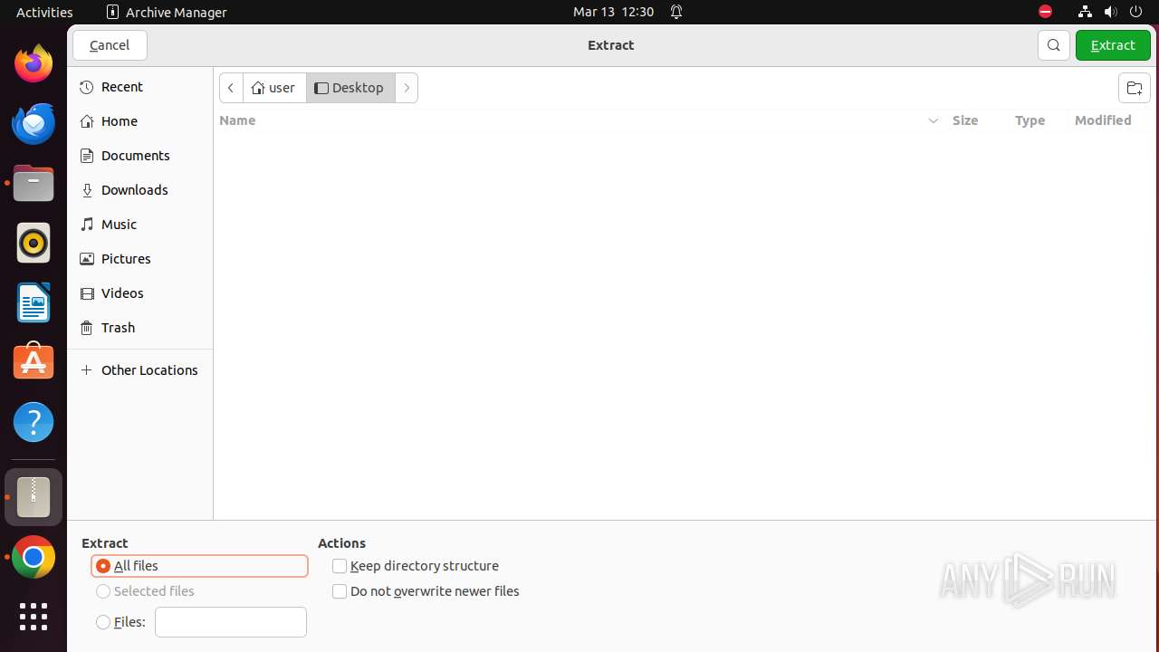The image size is (1159, 652).
Task: Open Documents in the sidebar
Action: point(140,156)
